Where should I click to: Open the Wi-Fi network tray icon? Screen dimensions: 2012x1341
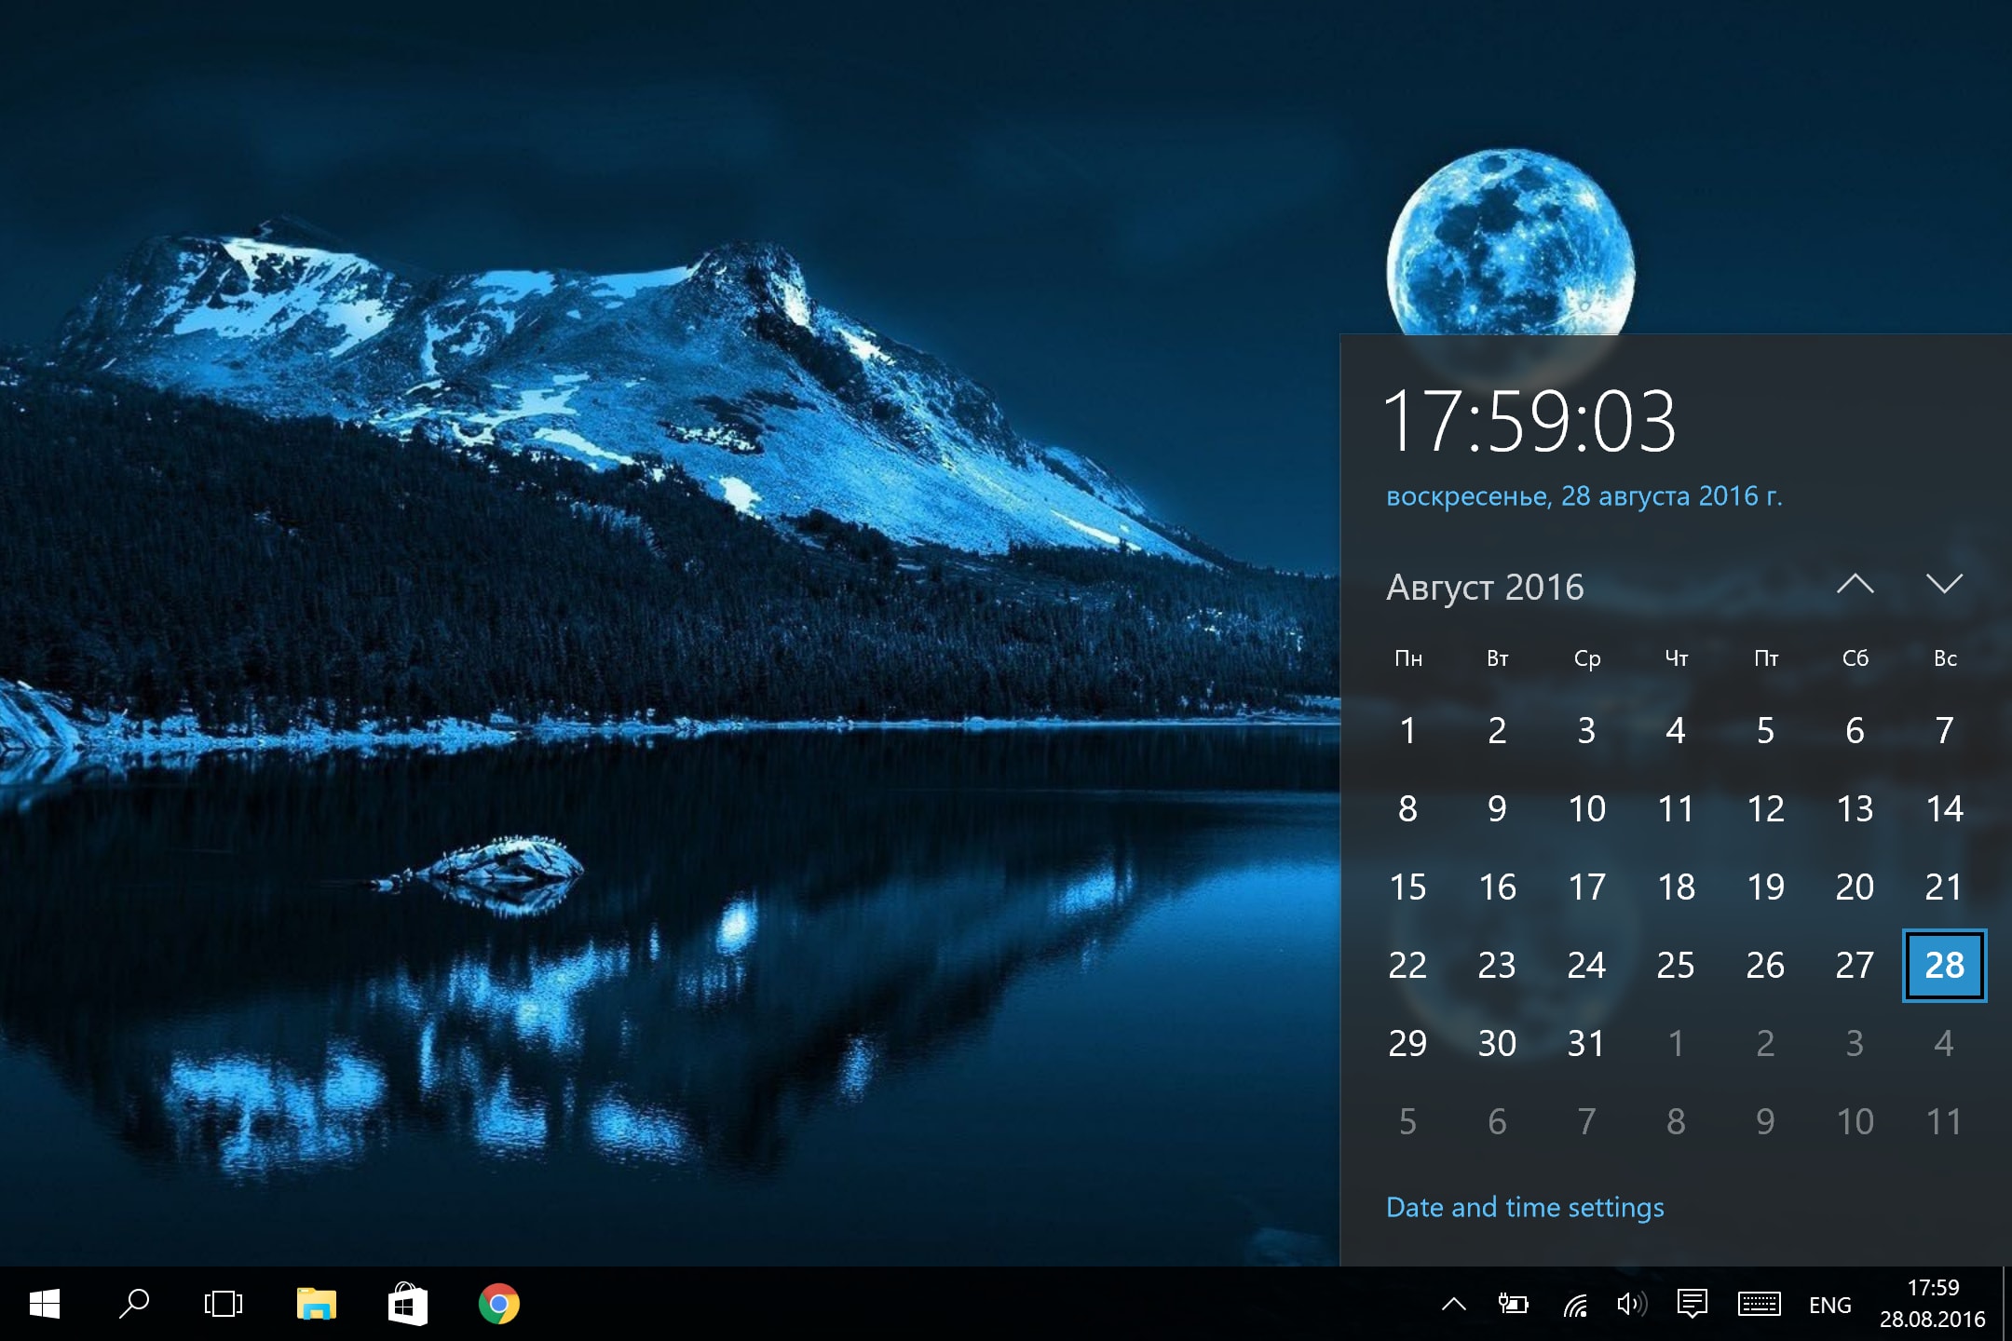click(x=1574, y=1305)
